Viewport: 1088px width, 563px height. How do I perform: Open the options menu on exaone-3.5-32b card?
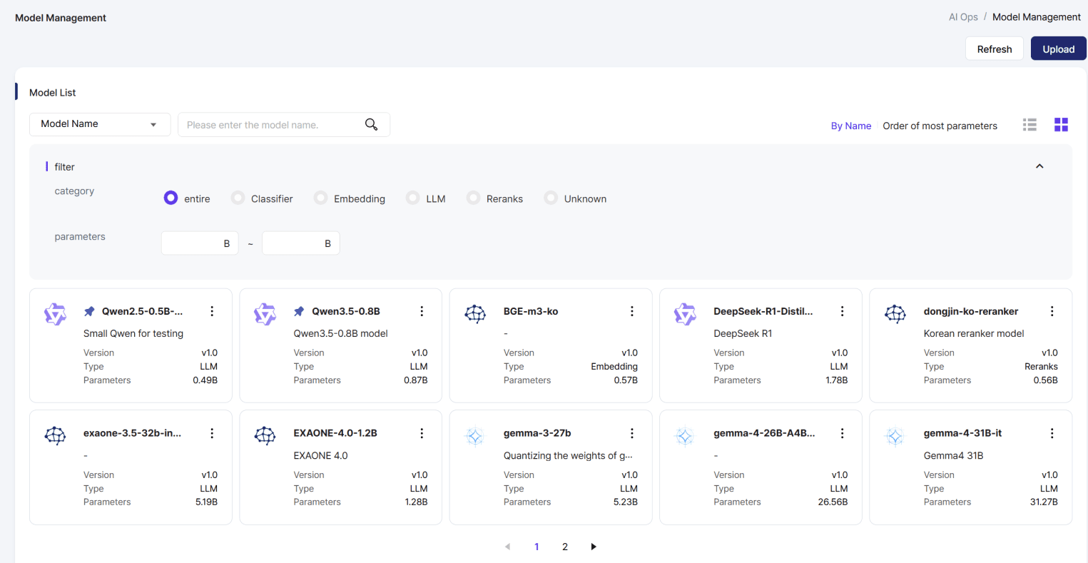(x=212, y=433)
